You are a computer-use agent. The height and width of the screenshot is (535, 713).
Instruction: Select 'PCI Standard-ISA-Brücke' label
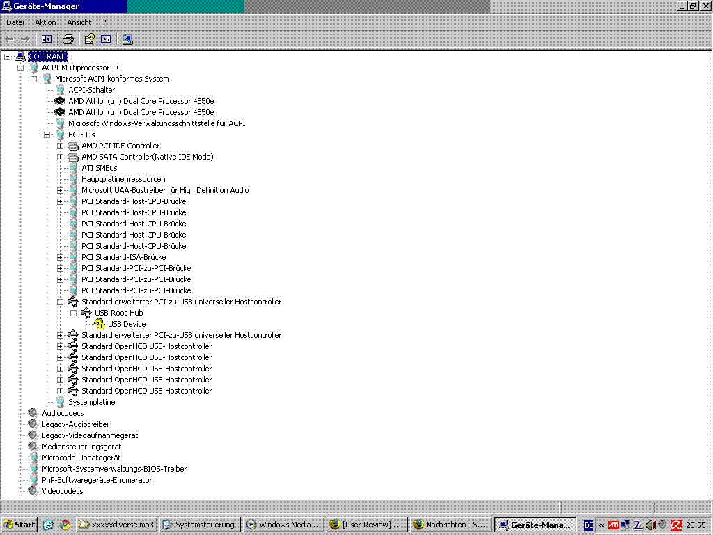coord(124,257)
